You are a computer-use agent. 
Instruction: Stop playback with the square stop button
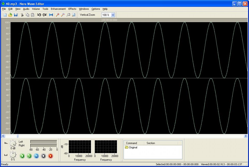[x=43, y=156]
